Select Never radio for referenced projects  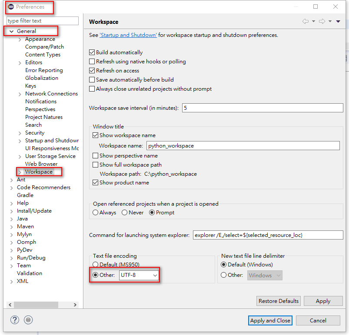[x=124, y=213]
